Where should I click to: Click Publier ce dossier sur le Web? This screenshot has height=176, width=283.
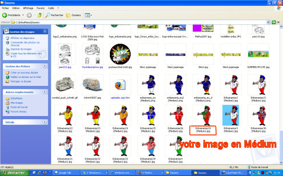tap(26, 77)
